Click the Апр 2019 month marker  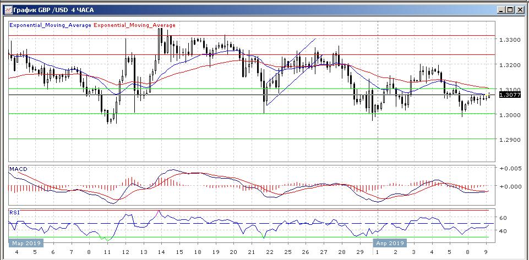(x=390, y=242)
